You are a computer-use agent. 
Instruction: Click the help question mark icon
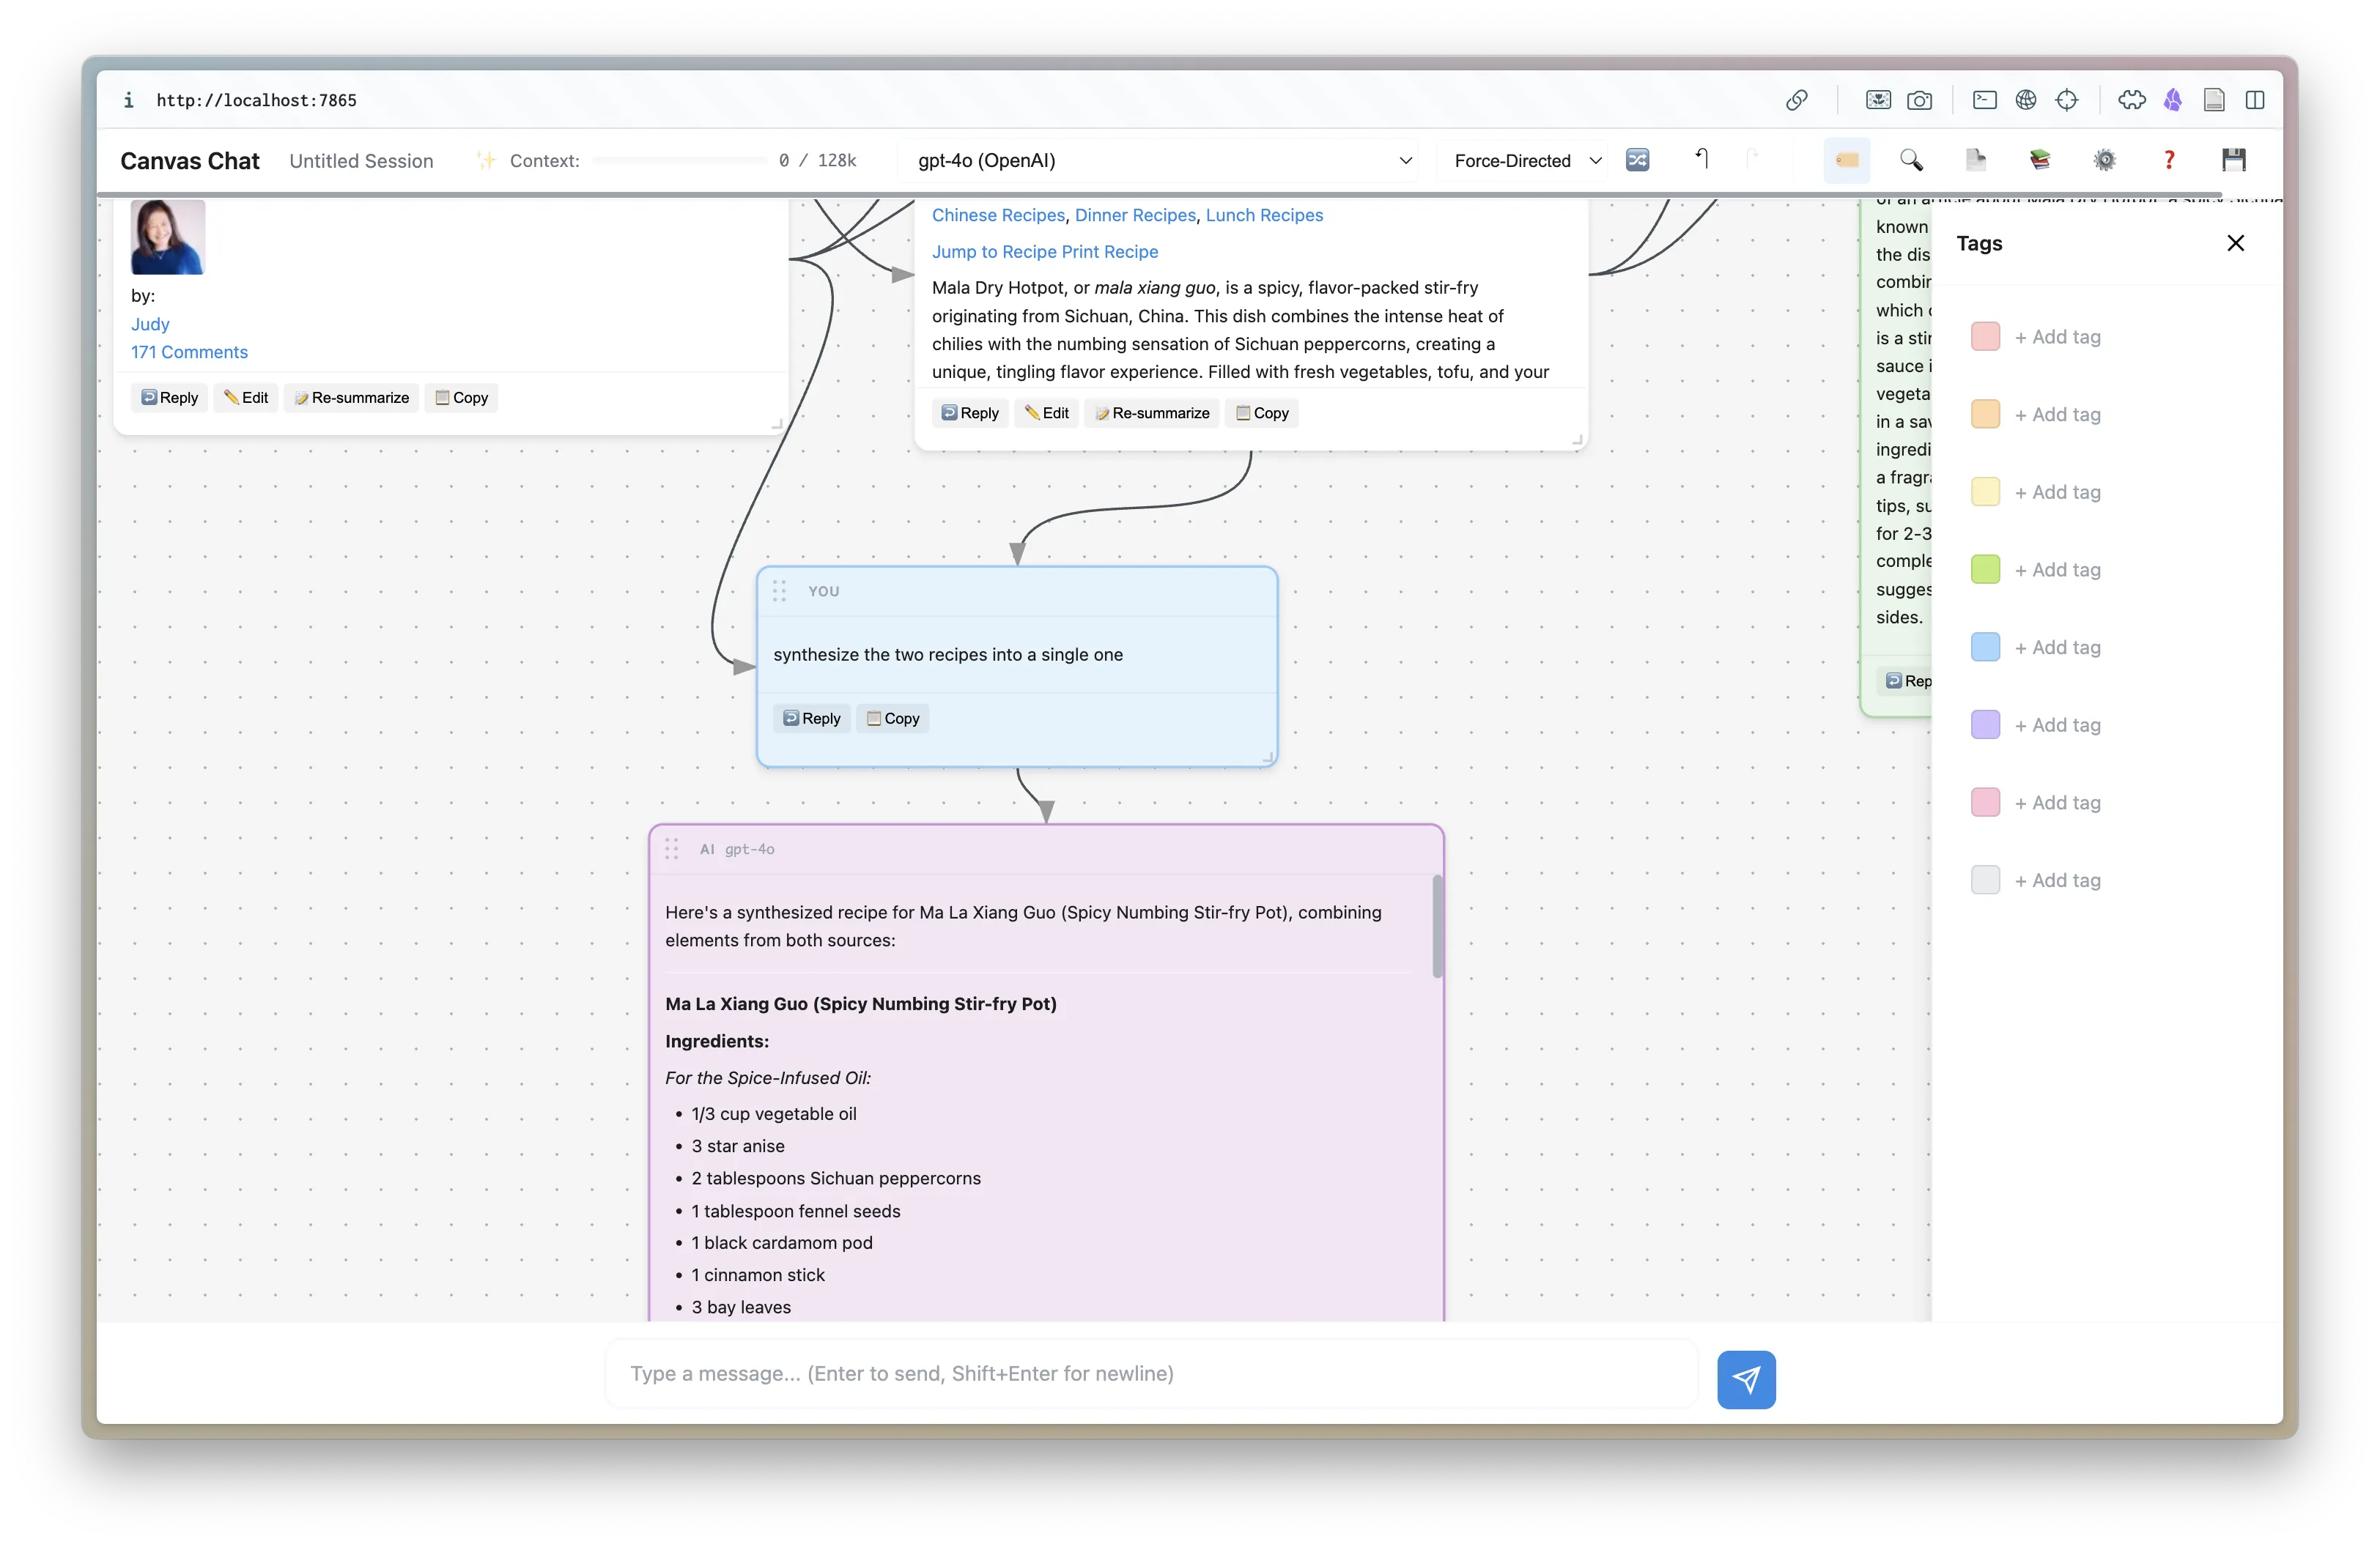click(2169, 160)
